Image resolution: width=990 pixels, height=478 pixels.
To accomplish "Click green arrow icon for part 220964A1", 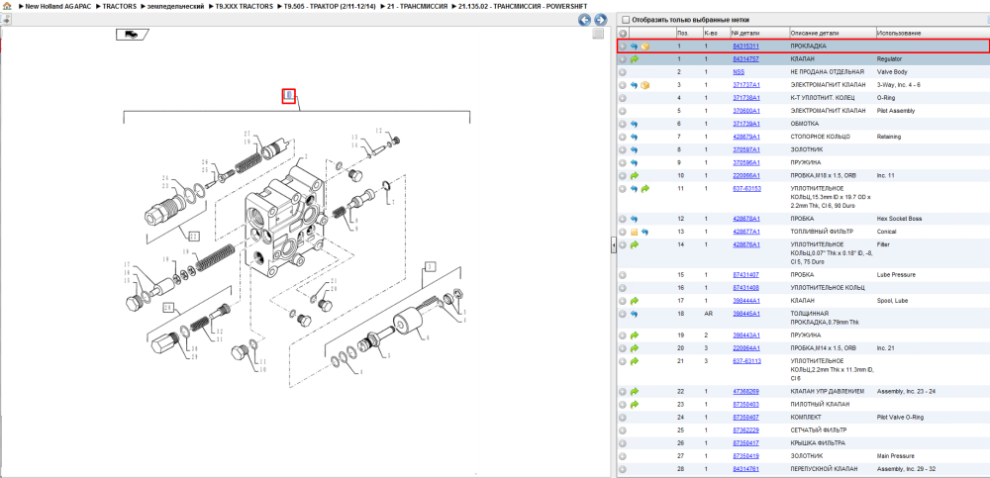I will pyautogui.click(x=635, y=348).
